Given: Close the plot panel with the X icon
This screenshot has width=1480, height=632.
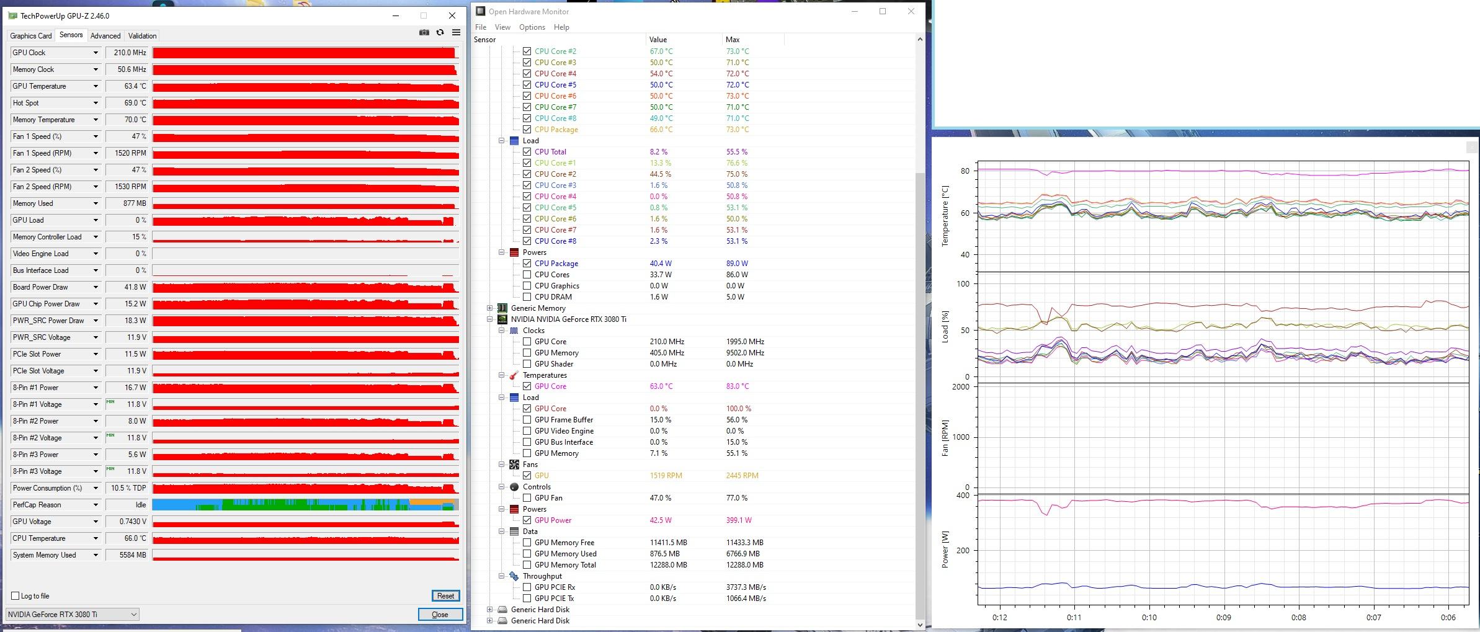Looking at the screenshot, I should [1471, 147].
